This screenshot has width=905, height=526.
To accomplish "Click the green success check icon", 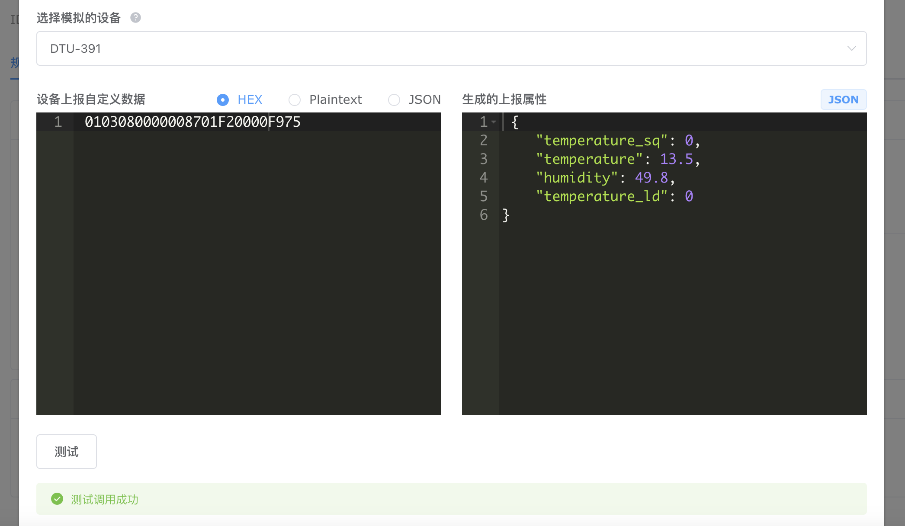I will tap(57, 499).
